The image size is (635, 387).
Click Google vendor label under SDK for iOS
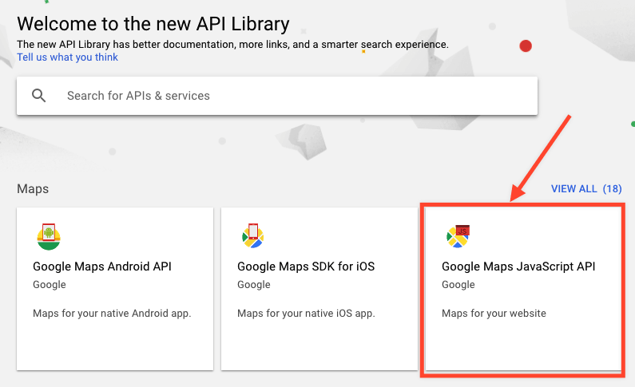(254, 285)
